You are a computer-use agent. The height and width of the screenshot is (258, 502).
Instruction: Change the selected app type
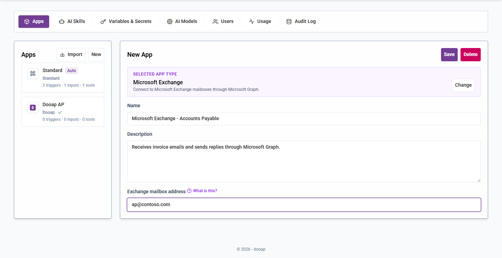coord(463,85)
